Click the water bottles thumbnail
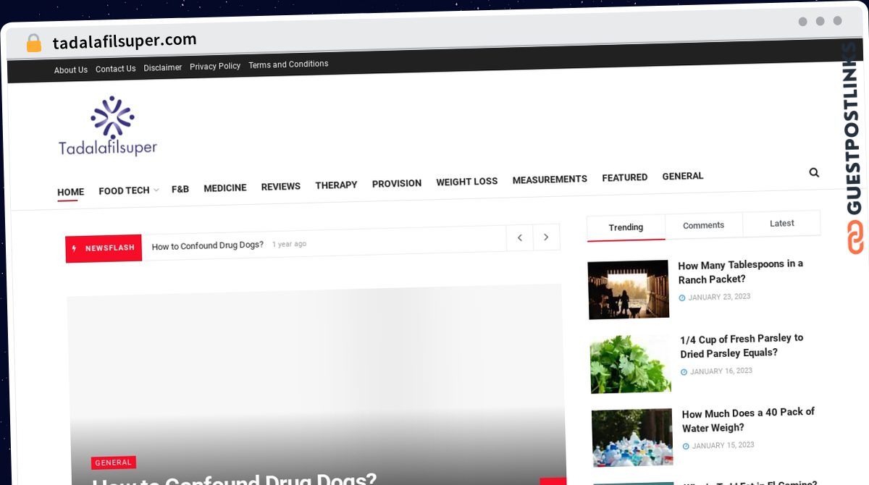 (x=633, y=438)
